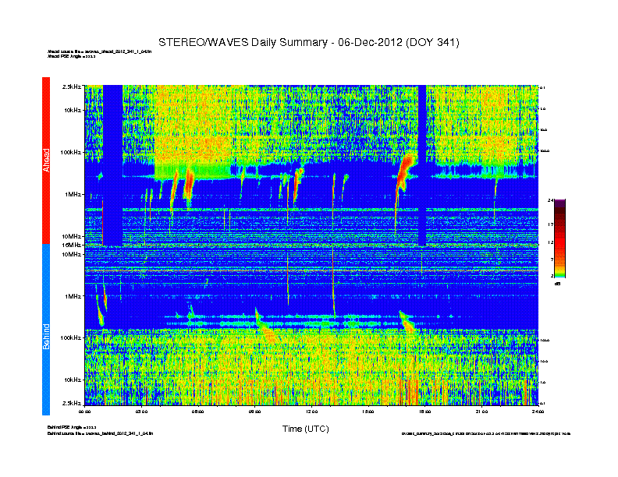Viewport: 618px width, 477px height.
Task: Click the 100kHz label in Ahead panel
Action: 69,152
